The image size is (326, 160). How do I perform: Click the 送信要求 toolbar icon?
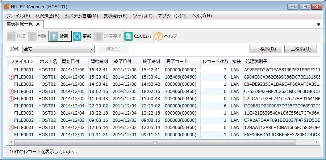98,36
